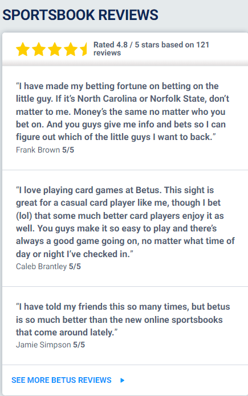Click the second yellow rating star

(39, 49)
